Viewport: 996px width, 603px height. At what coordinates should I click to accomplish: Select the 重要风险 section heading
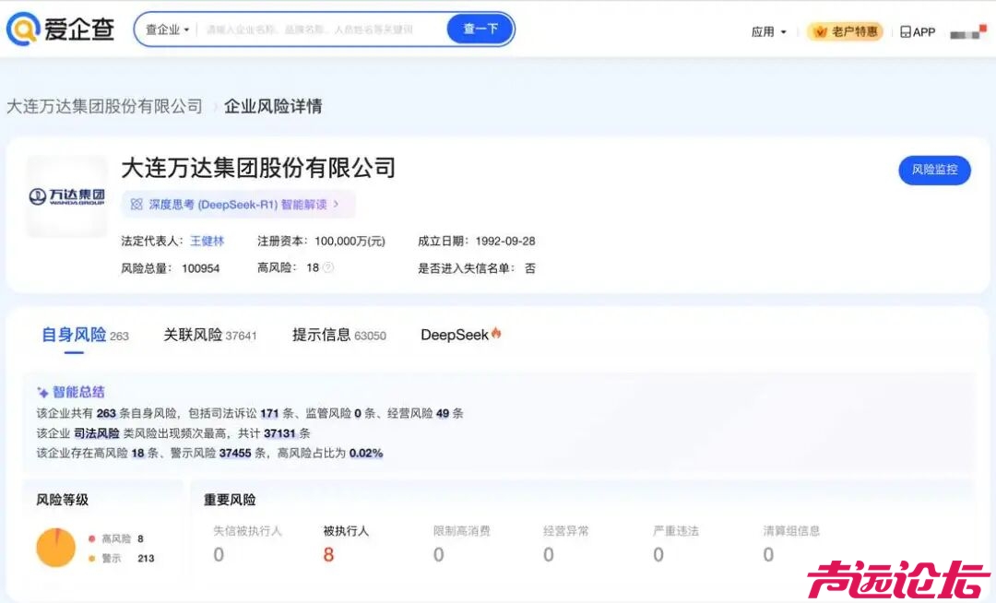pos(230,500)
